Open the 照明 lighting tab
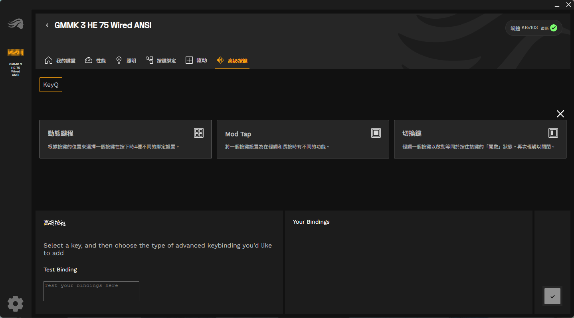574x318 pixels. click(x=126, y=60)
